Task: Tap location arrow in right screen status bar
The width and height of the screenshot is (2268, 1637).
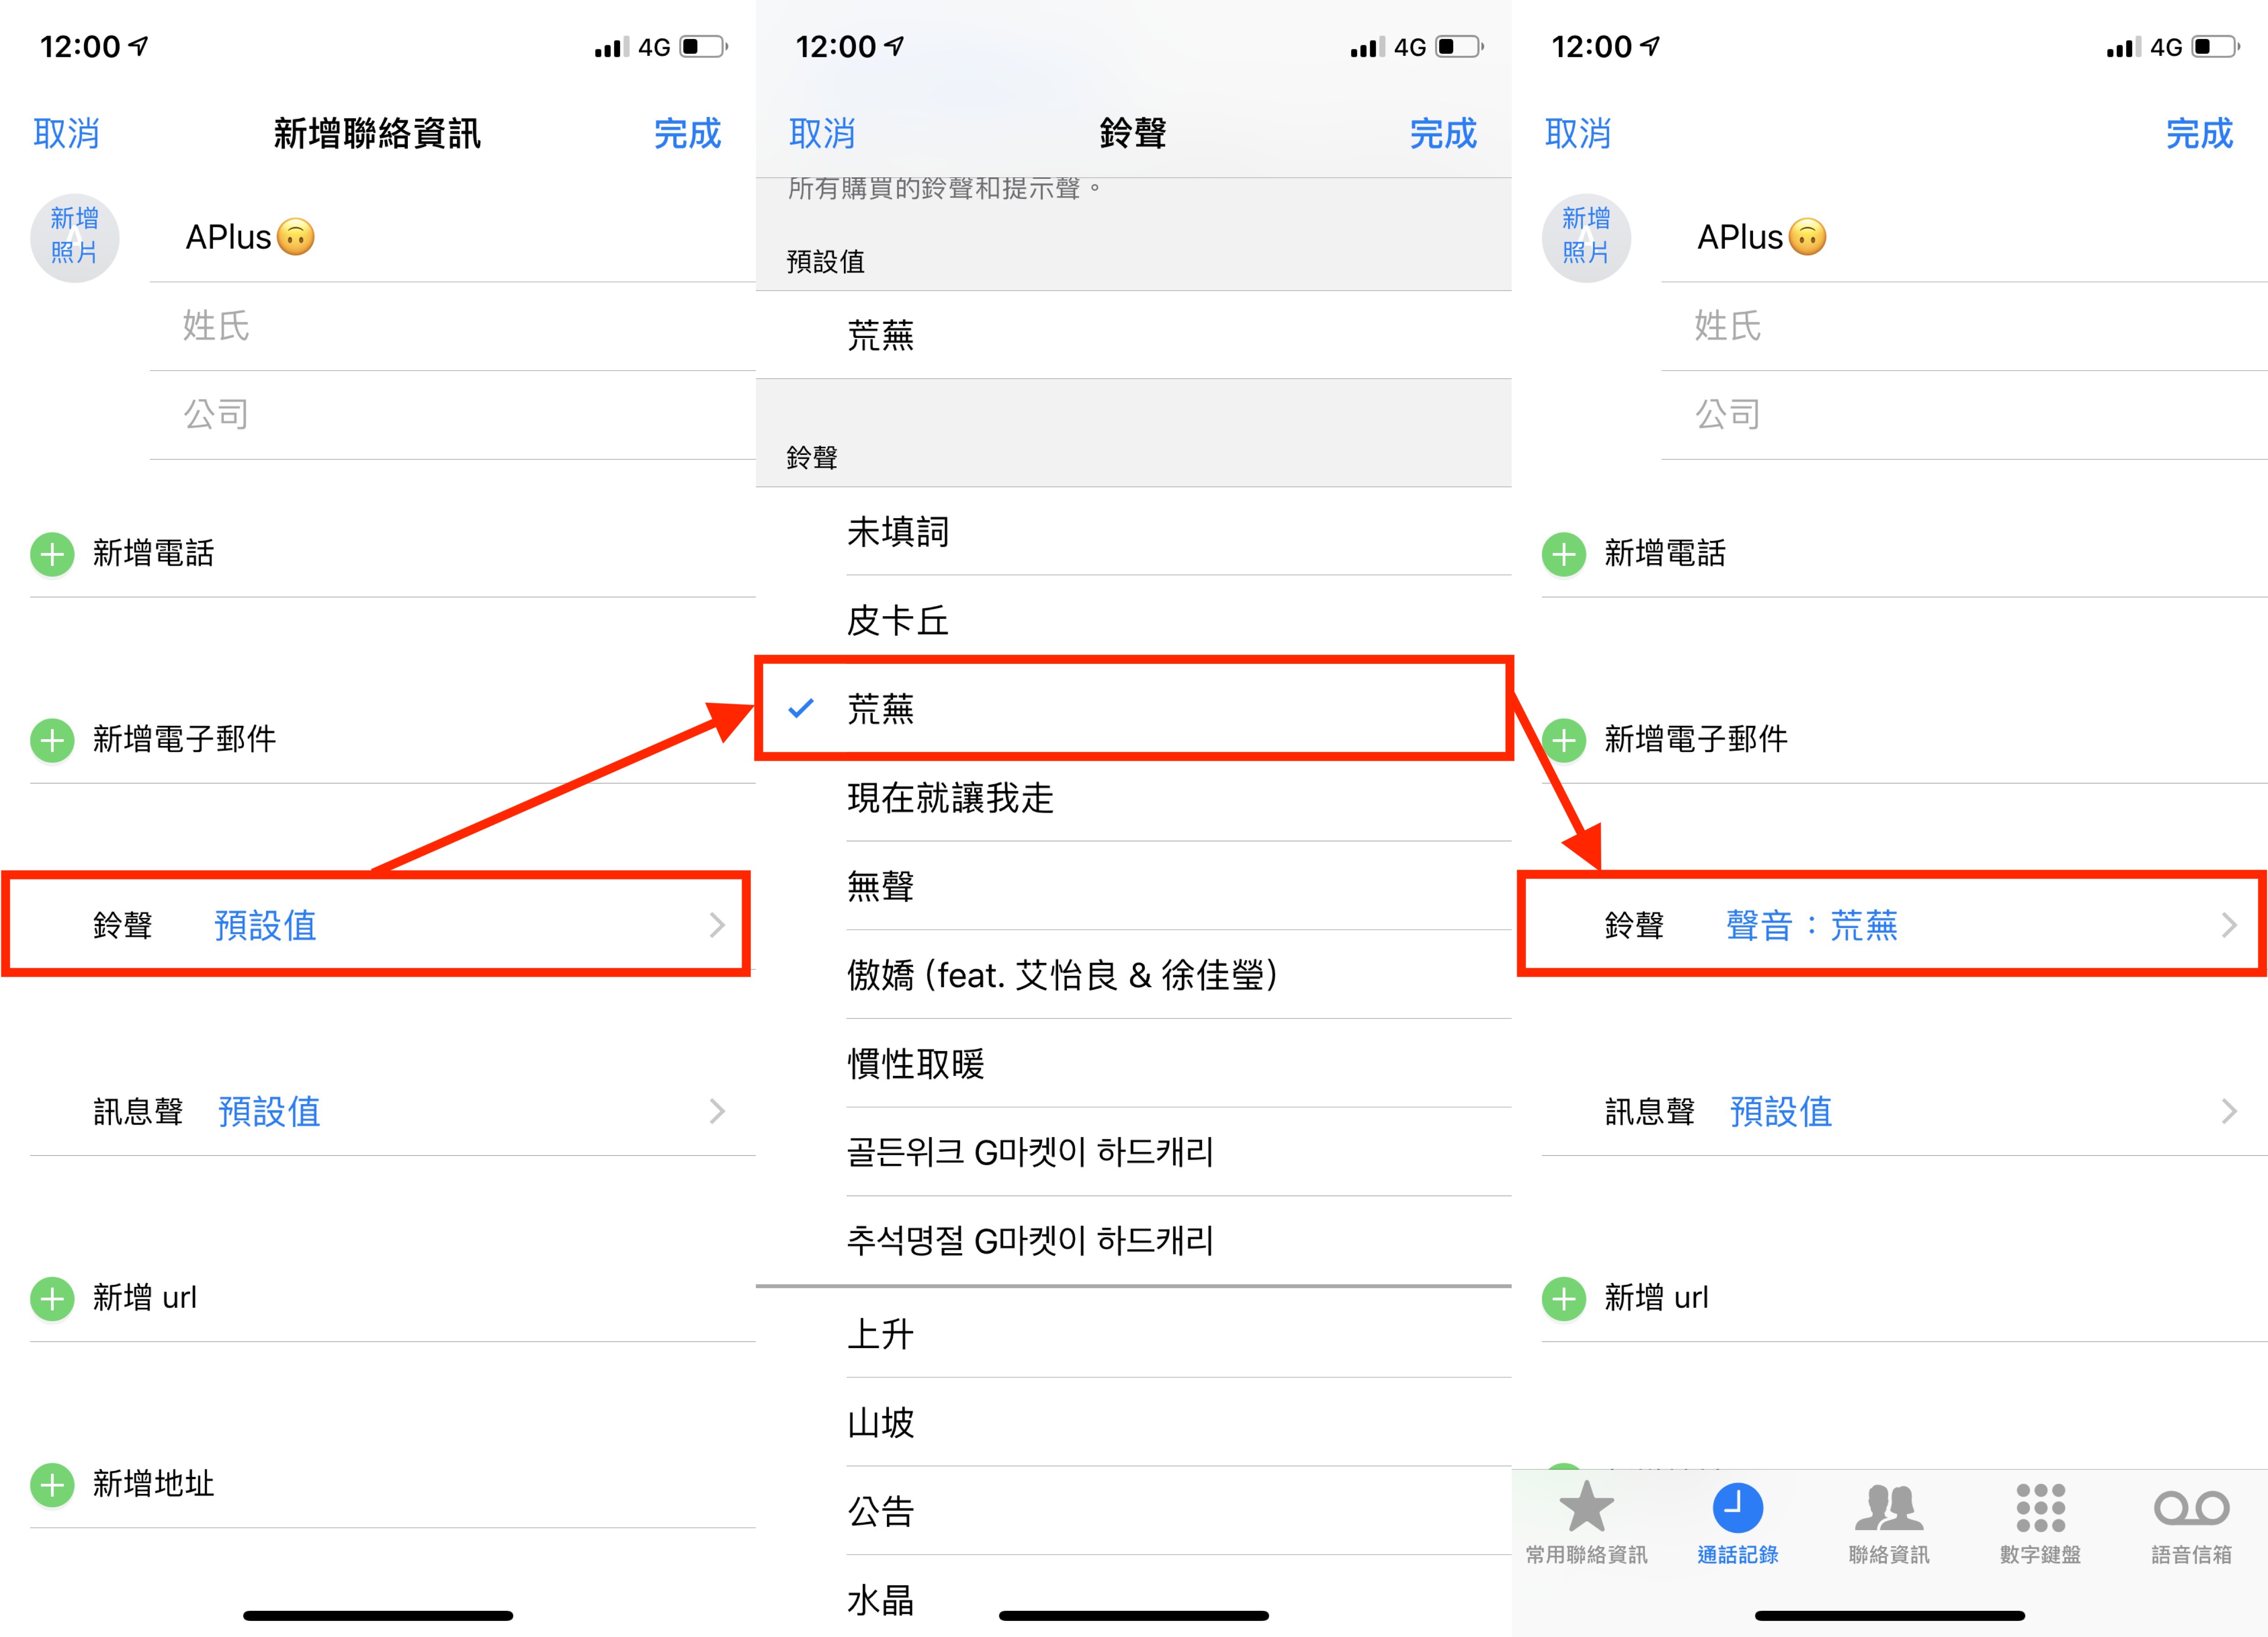Action: pyautogui.click(x=1651, y=45)
